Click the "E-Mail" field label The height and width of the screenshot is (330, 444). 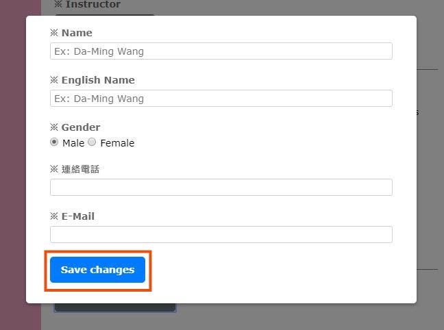78,216
